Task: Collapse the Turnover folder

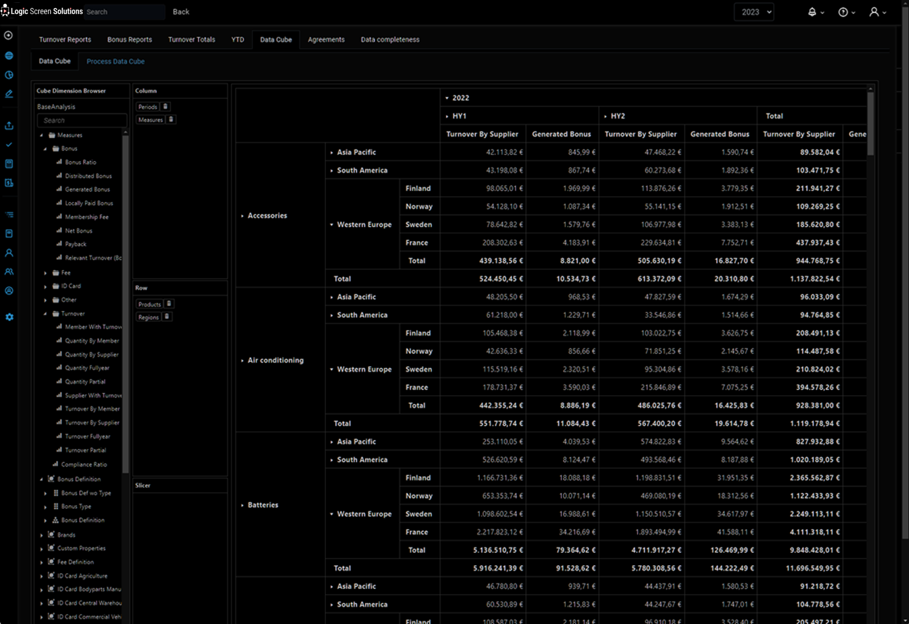Action: pyautogui.click(x=45, y=314)
